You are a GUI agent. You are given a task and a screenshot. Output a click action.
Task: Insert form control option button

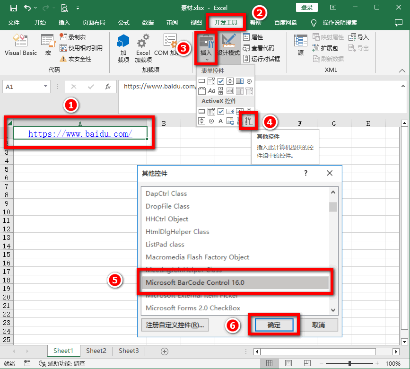249,81
